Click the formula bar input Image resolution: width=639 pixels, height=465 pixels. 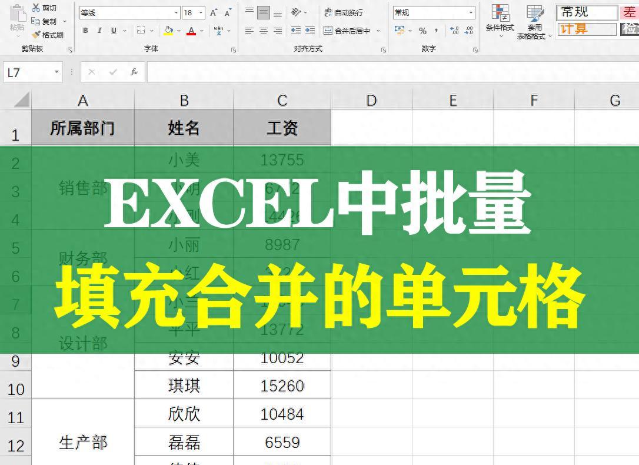(x=393, y=72)
